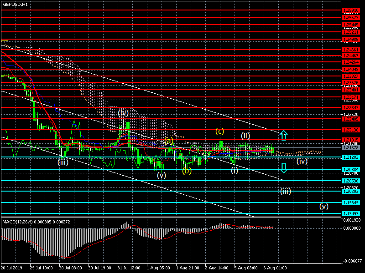
Task: Select the cyan 1.21282 support price tag
Action: pyautogui.click(x=351, y=157)
